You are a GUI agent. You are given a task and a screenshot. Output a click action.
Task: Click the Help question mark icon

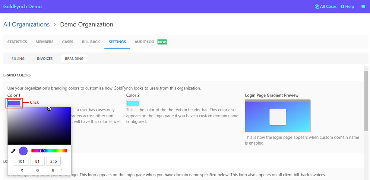pyautogui.click(x=342, y=7)
